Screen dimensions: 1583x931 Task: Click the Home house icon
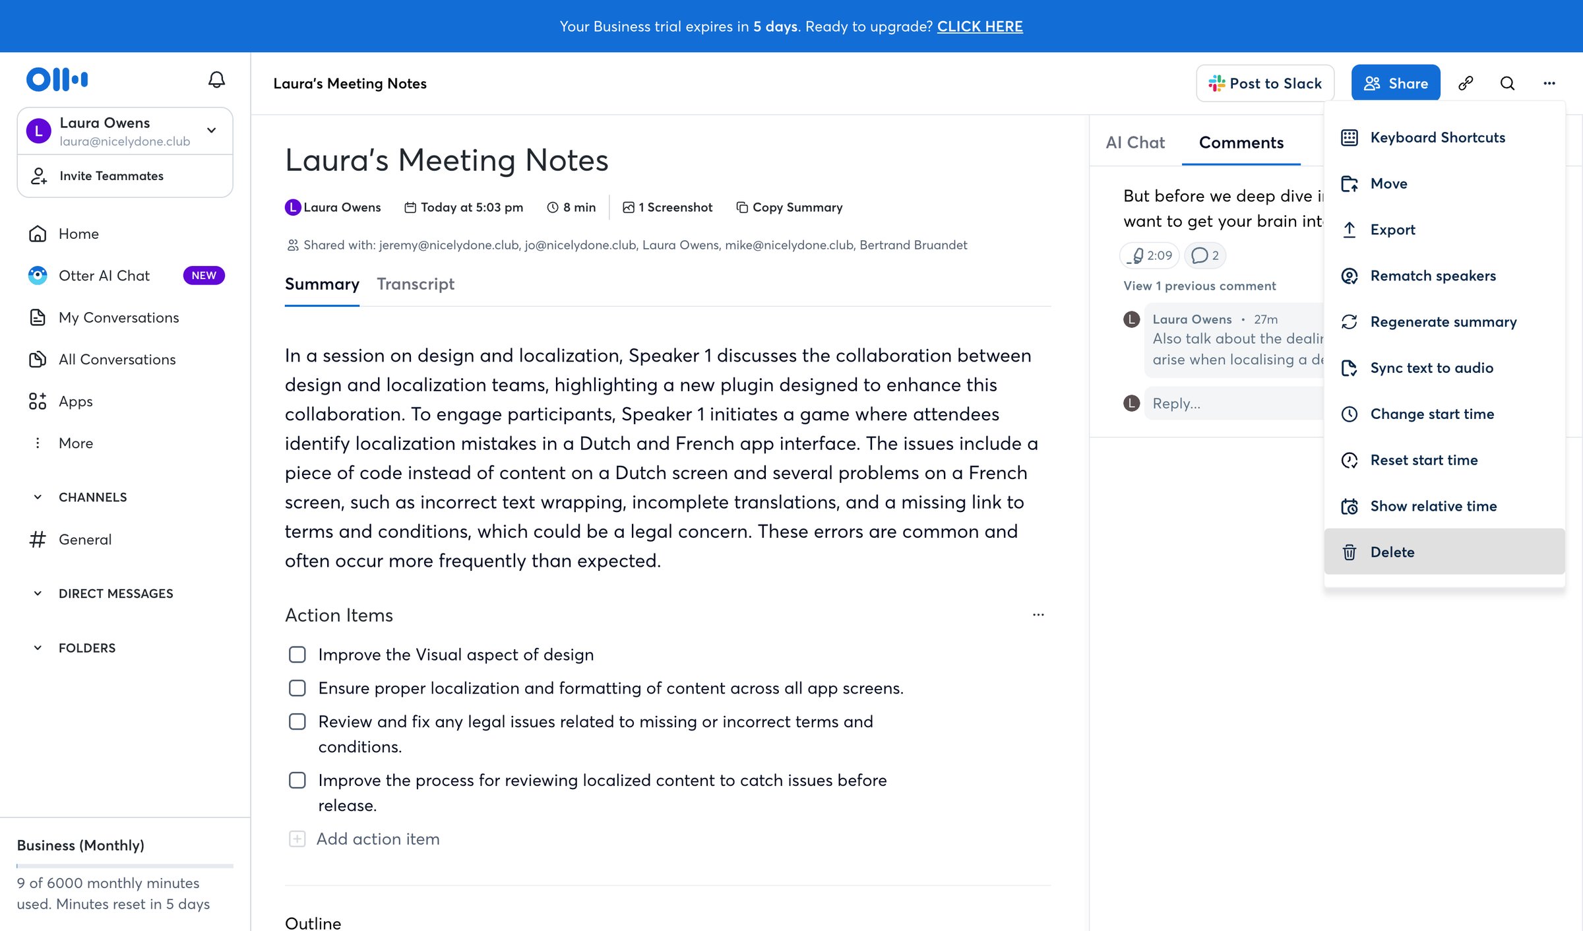tap(38, 234)
